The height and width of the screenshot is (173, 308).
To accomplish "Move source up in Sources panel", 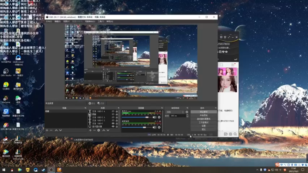I will 104,130.
